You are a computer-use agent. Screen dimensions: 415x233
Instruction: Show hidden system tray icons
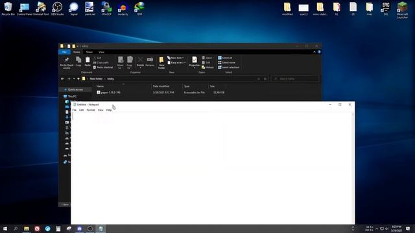[377, 228]
